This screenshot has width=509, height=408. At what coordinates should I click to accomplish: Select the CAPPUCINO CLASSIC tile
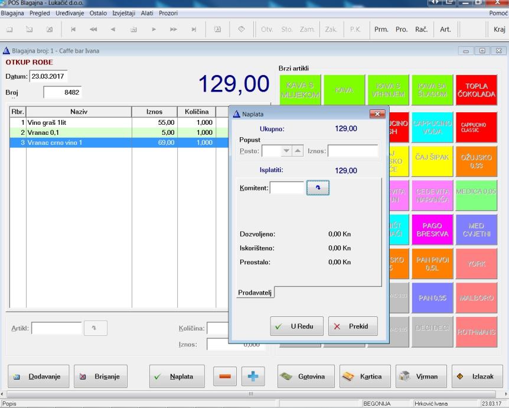[476, 127]
